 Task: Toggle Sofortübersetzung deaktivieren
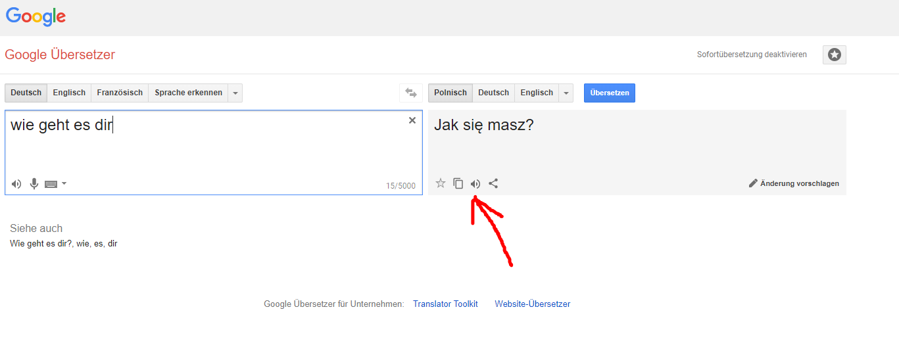[x=752, y=55]
